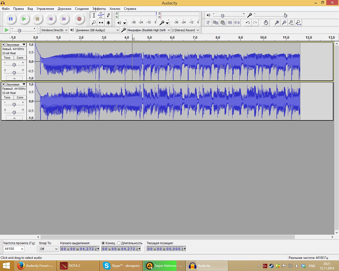Open the input meter dropdown arrow
Screen dimensions: 339x271
tap(167, 23)
